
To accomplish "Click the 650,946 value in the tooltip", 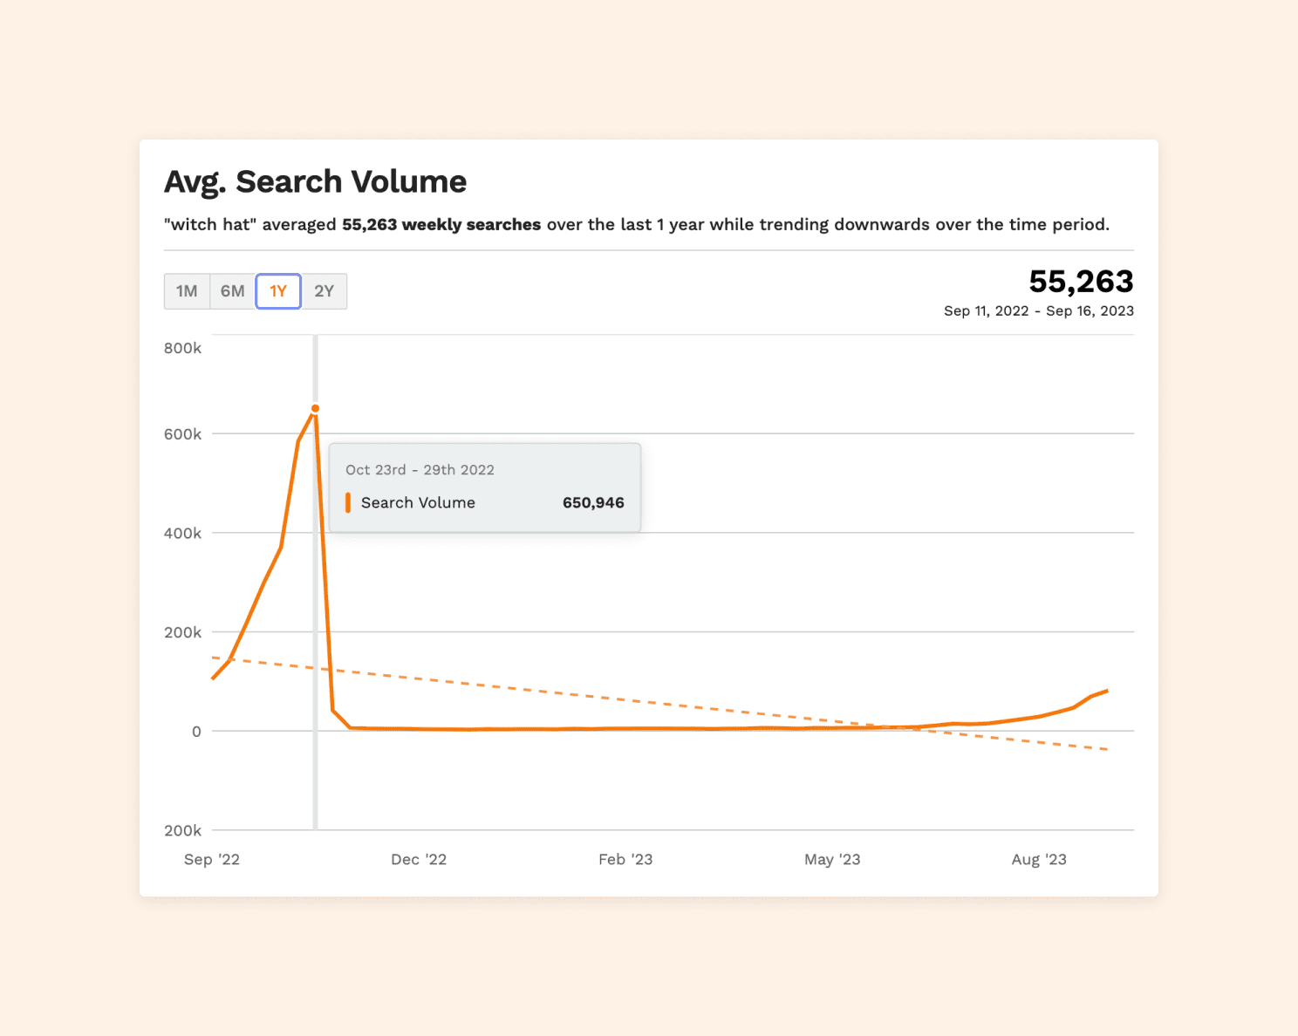I will (593, 502).
